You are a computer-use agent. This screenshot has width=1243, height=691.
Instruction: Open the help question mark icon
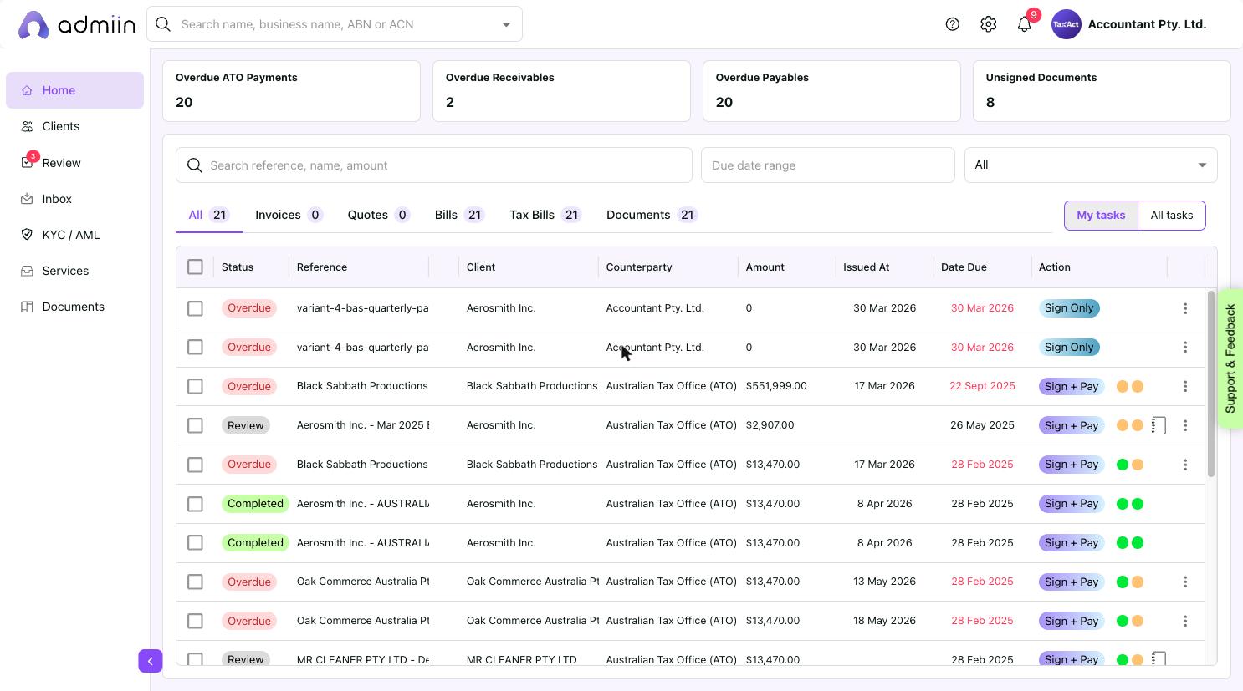(x=952, y=24)
